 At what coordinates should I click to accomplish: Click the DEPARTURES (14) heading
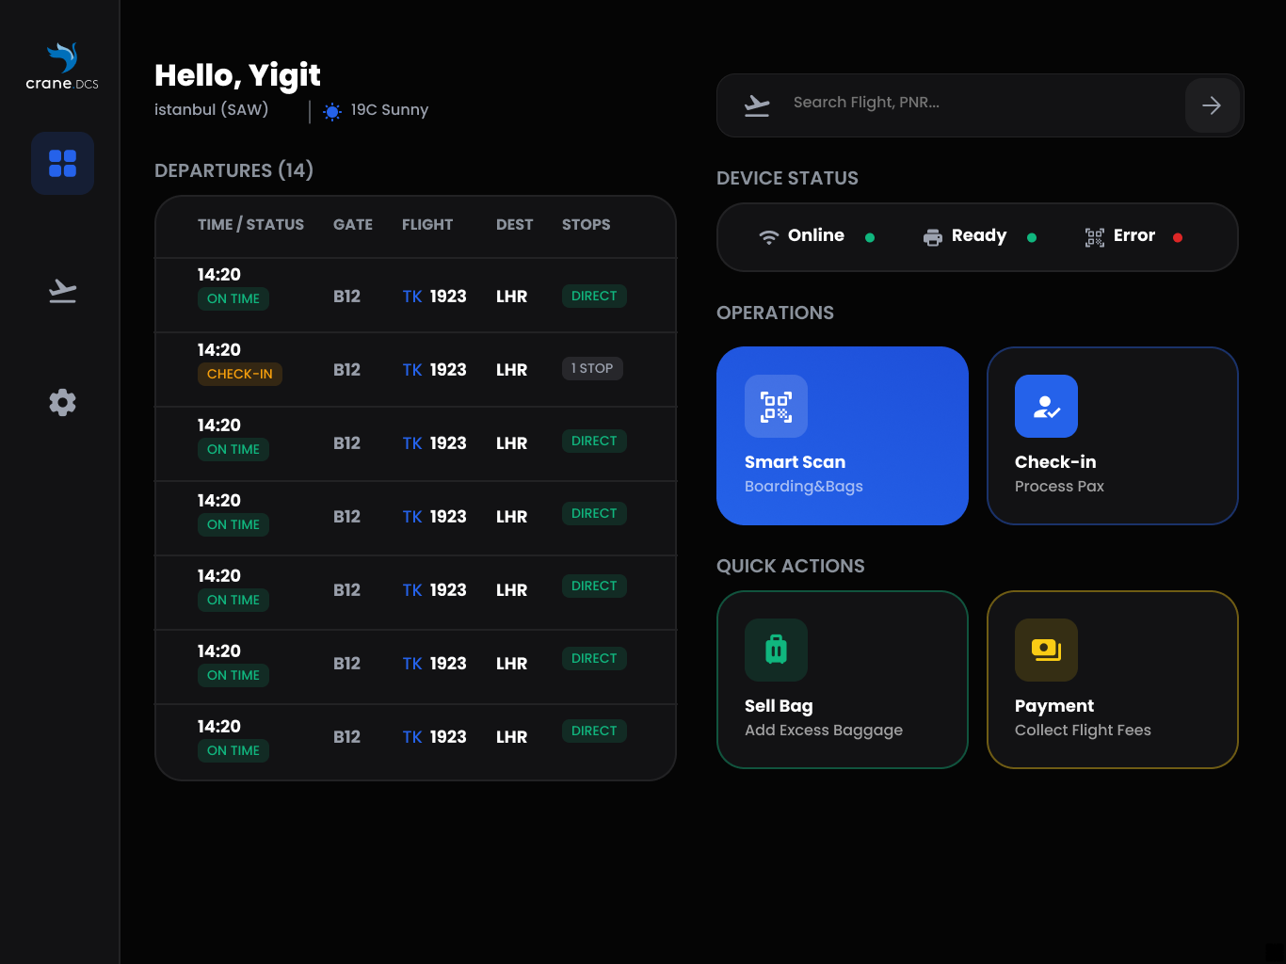pyautogui.click(x=233, y=170)
